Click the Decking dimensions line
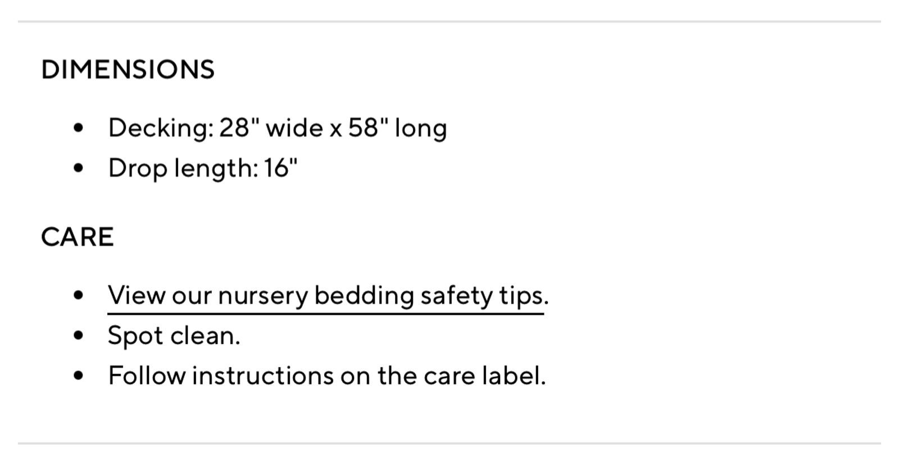899x449 pixels. click(277, 128)
